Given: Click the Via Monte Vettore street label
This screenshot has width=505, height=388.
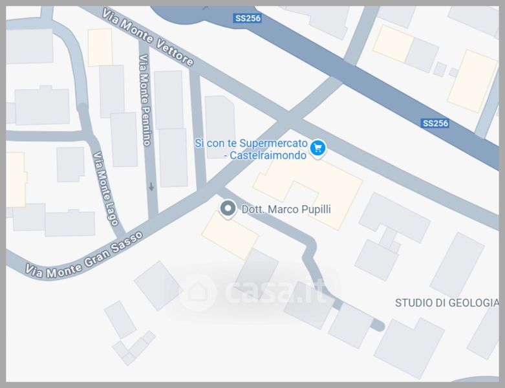Looking at the screenshot, I should tap(148, 37).
